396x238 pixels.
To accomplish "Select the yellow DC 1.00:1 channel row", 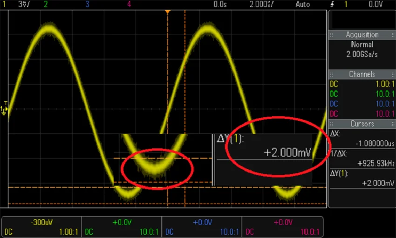I will pos(362,85).
